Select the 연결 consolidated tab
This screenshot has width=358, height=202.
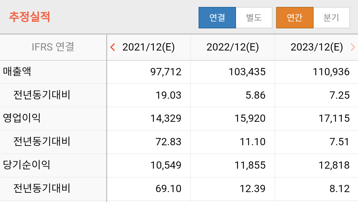point(217,18)
